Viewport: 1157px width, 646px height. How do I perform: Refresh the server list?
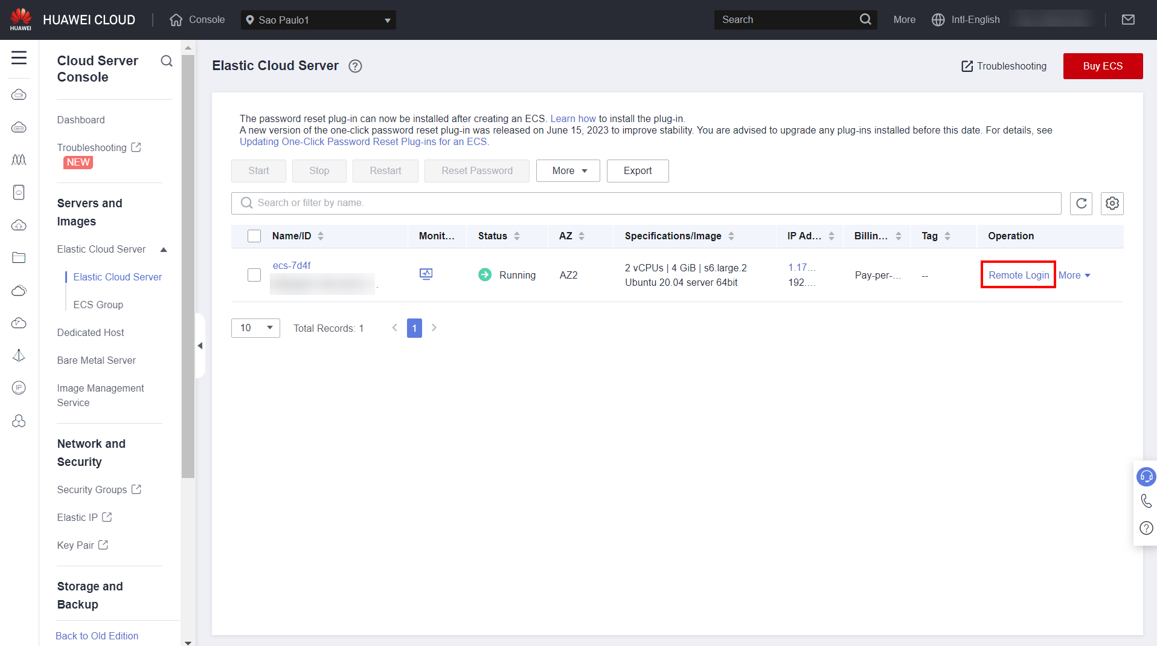1081,204
